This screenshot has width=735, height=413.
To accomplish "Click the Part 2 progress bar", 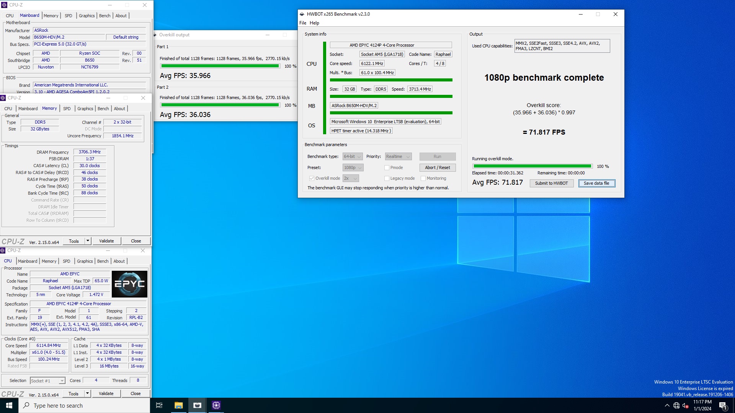I will click(220, 105).
